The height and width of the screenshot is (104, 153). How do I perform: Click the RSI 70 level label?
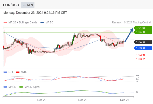pyautogui.click(x=138, y=76)
